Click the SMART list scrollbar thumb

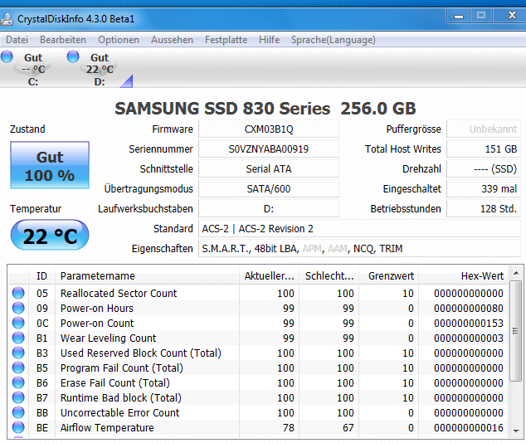coord(516,331)
